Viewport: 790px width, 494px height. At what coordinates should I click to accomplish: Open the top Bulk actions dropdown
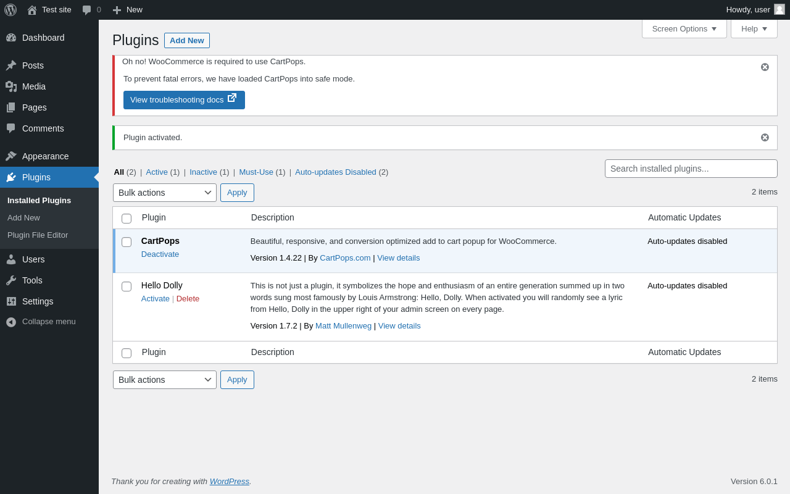[164, 193]
